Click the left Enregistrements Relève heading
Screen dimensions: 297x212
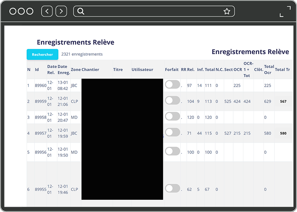[x=76, y=42]
